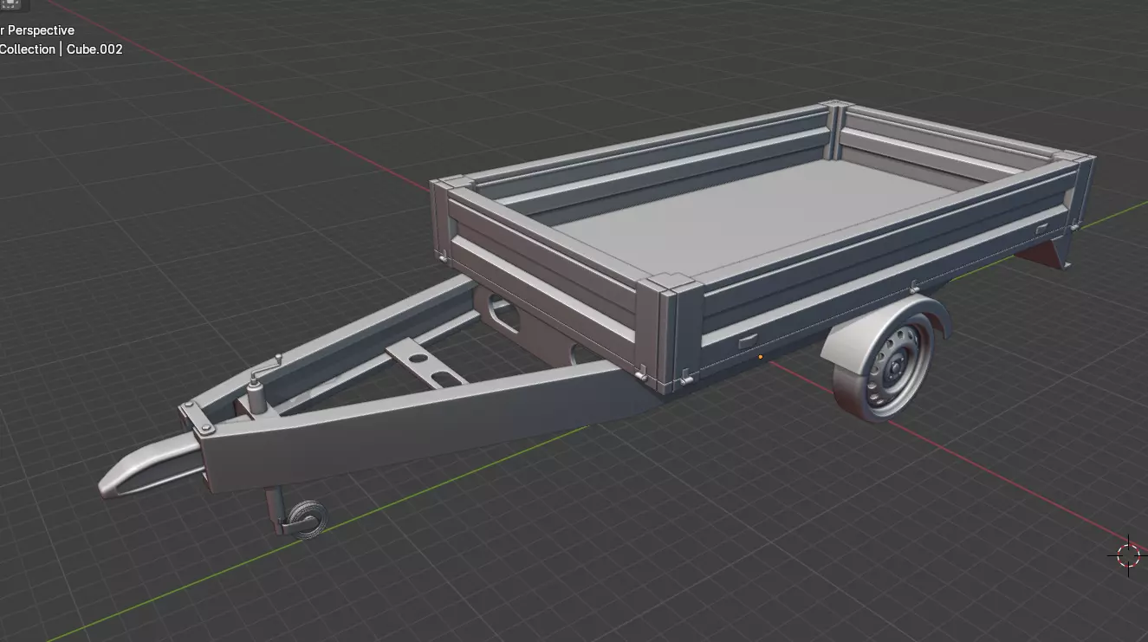The width and height of the screenshot is (1148, 642).
Task: Select the small jockey wheel under the drawbar
Action: pos(308,519)
